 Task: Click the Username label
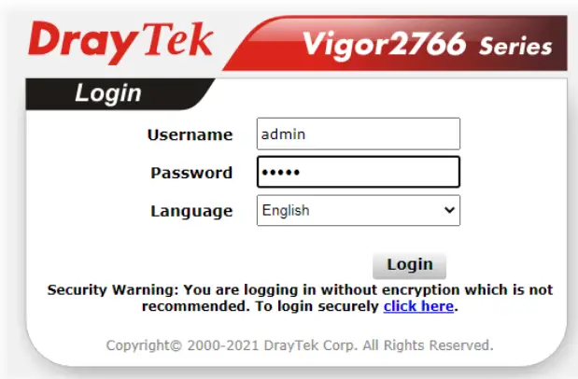coord(190,135)
